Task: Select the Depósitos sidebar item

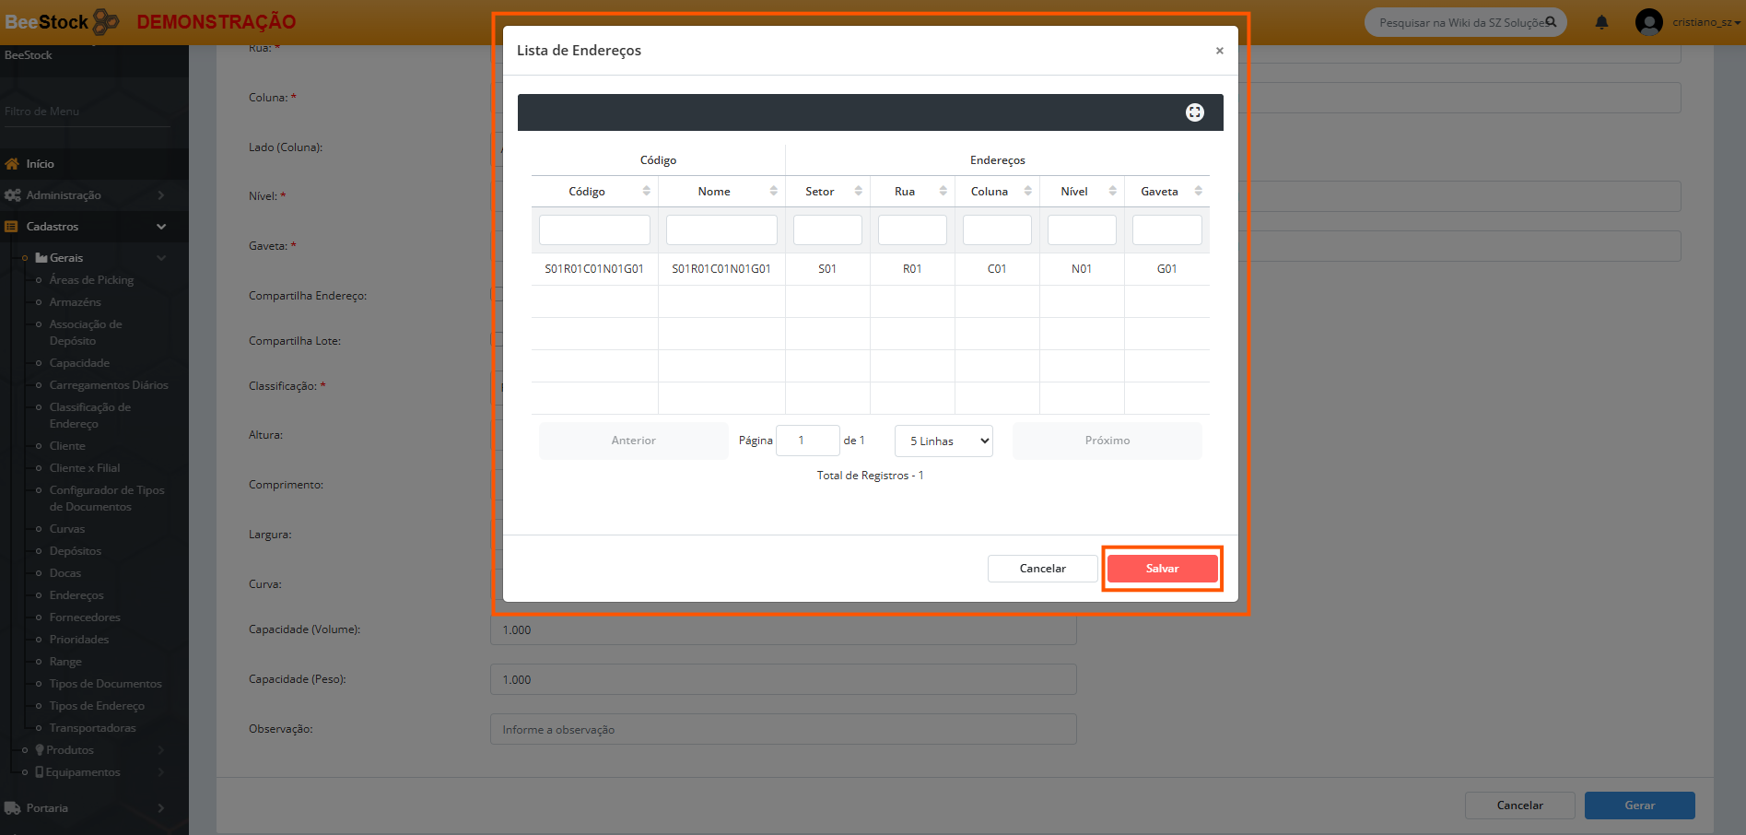Action: click(x=76, y=551)
